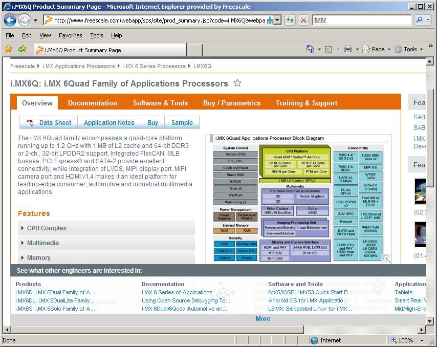437x347 pixels.
Task: Toggle the favorite star beside page title
Action: pos(237,83)
